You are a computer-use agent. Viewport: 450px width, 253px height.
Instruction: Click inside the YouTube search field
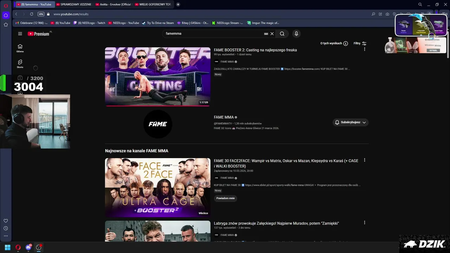(213, 34)
